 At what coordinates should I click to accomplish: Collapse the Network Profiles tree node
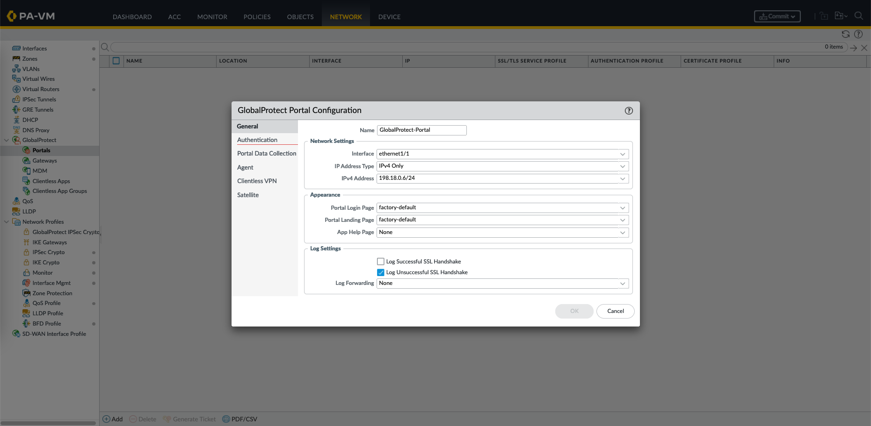(x=7, y=222)
